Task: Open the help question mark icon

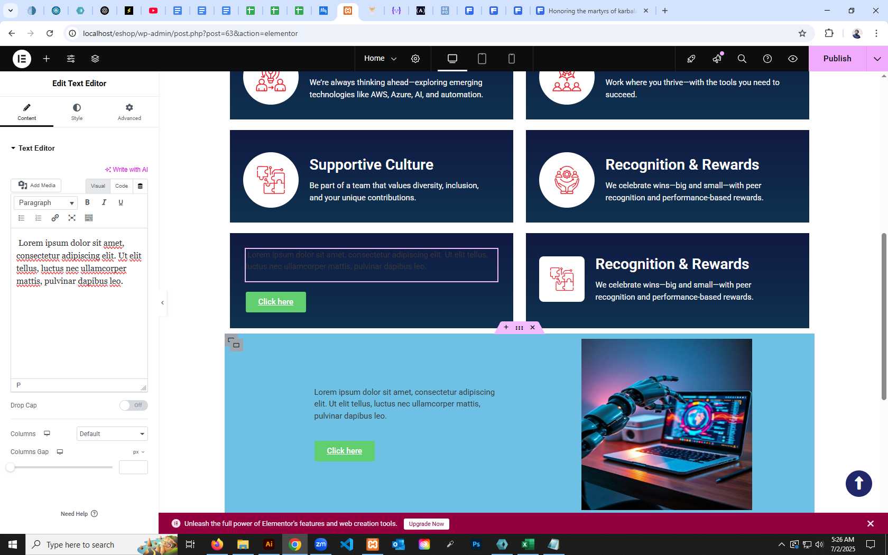Action: point(767,59)
